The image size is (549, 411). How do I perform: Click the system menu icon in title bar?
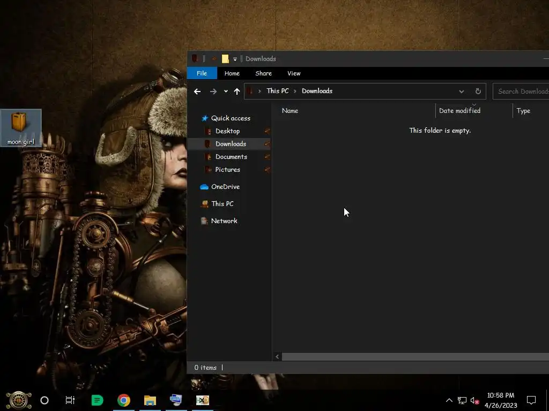(195, 59)
